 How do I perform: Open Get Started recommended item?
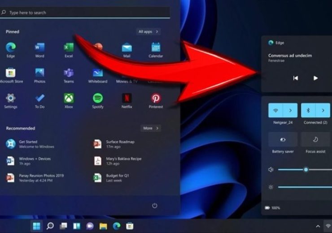pos(30,144)
